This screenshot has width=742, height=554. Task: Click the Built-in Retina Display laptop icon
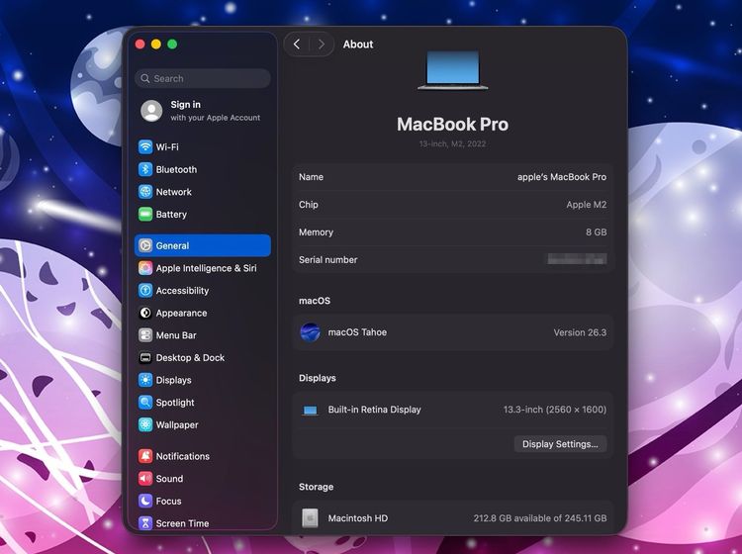310,410
